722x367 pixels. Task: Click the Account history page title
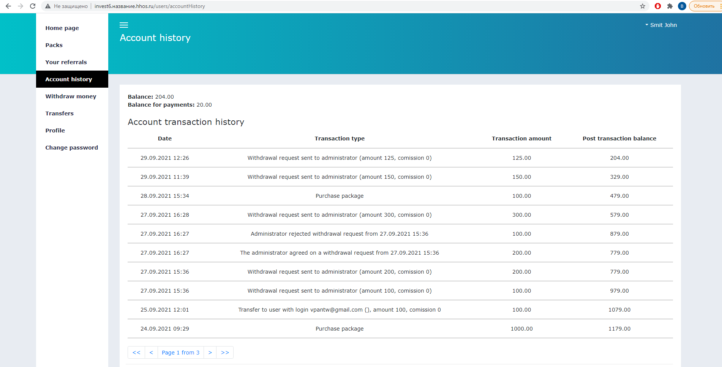(x=155, y=38)
